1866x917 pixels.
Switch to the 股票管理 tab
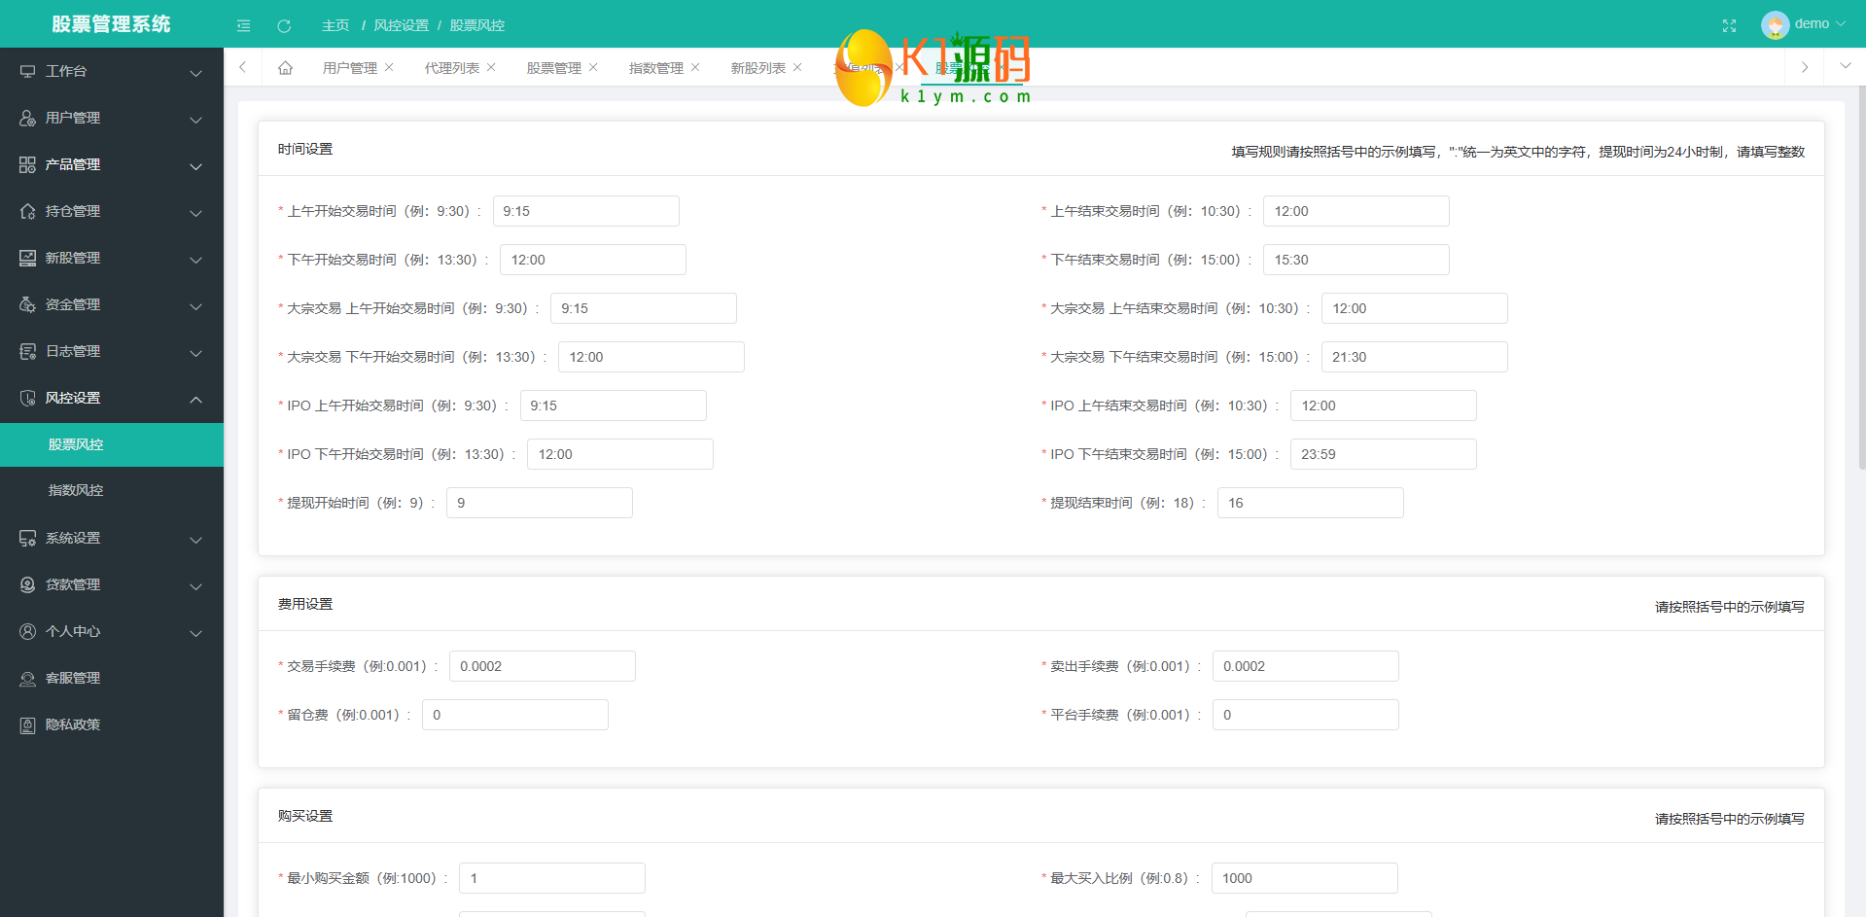click(553, 68)
